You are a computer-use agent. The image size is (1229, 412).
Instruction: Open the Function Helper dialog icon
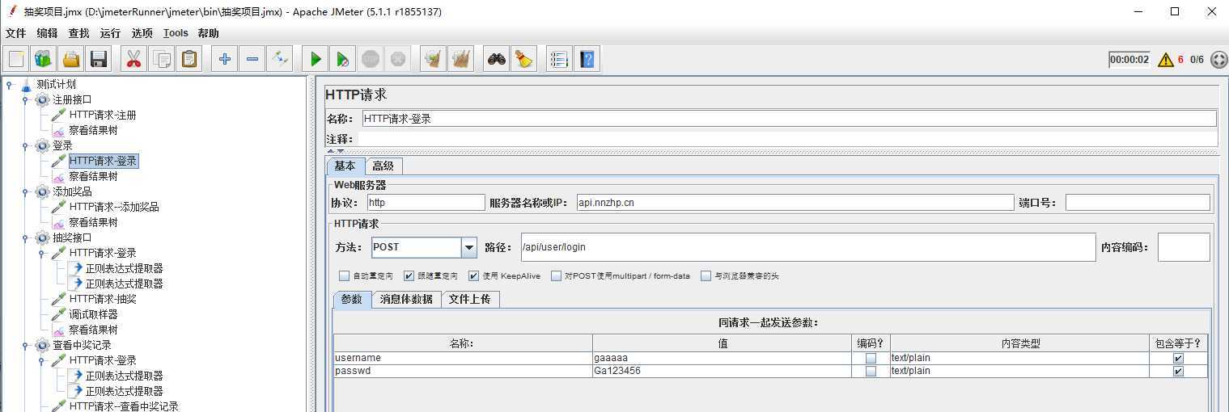[559, 59]
